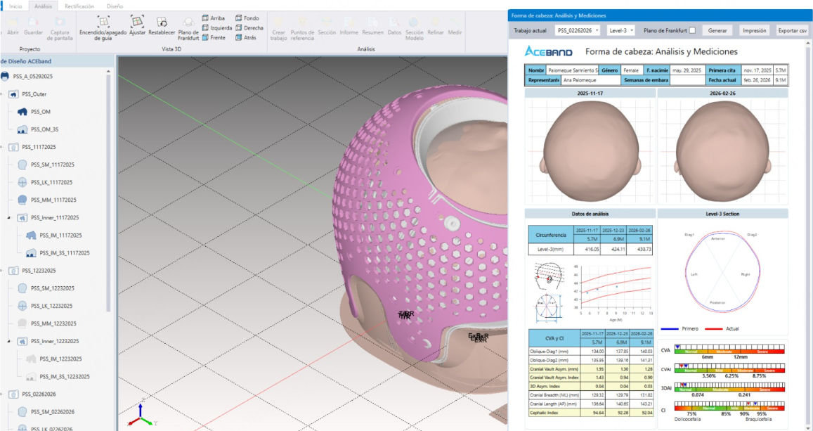Click the Sección Modelo ribbon icon
Image resolution: width=813 pixels, height=431 pixels.
[414, 22]
